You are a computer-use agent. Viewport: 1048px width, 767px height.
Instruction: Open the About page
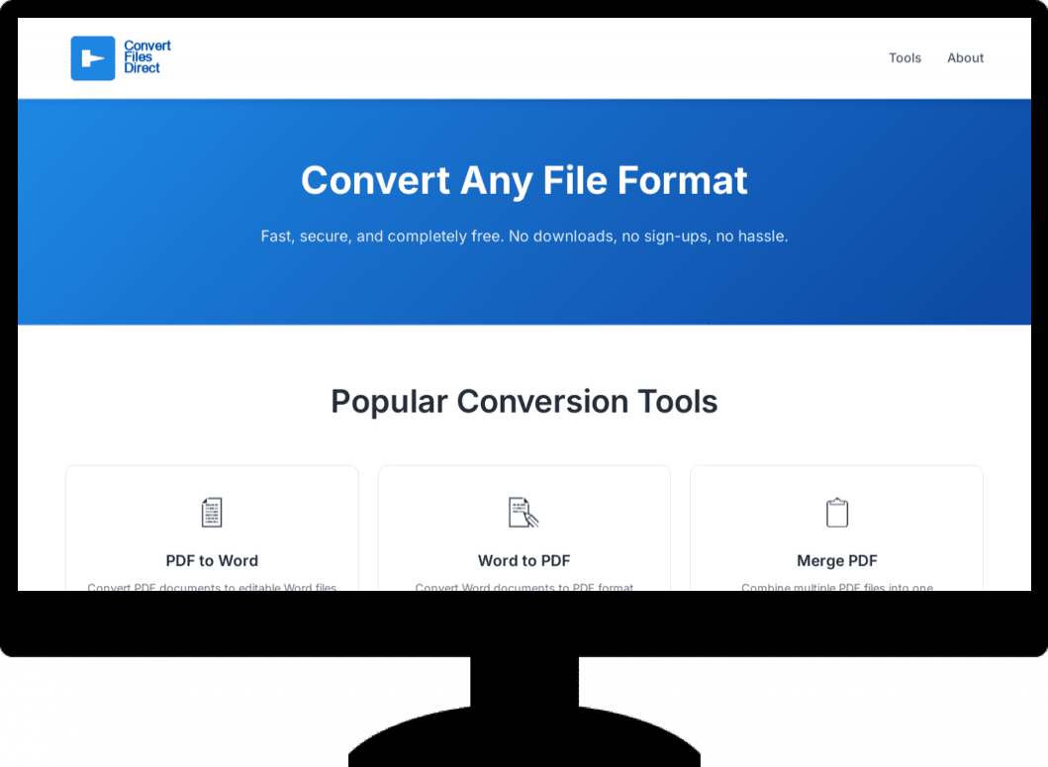[x=965, y=57]
